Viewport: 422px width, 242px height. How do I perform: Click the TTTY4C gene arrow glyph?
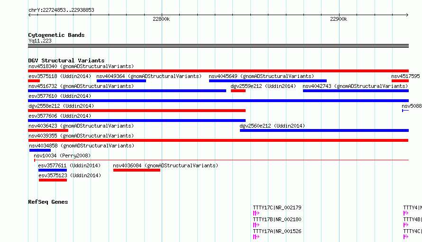(406, 237)
